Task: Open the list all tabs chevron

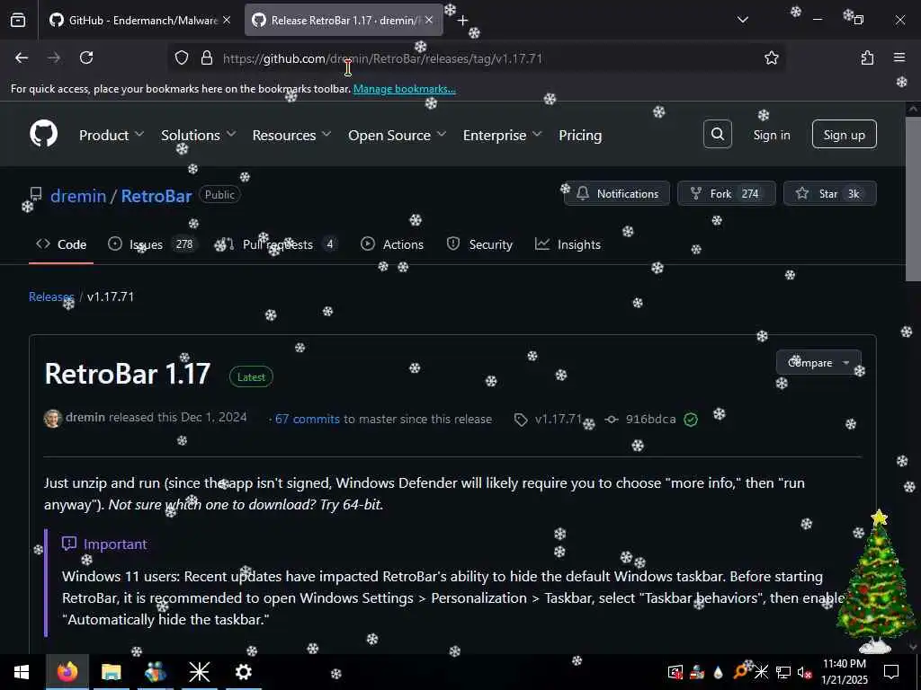Action: (742, 20)
